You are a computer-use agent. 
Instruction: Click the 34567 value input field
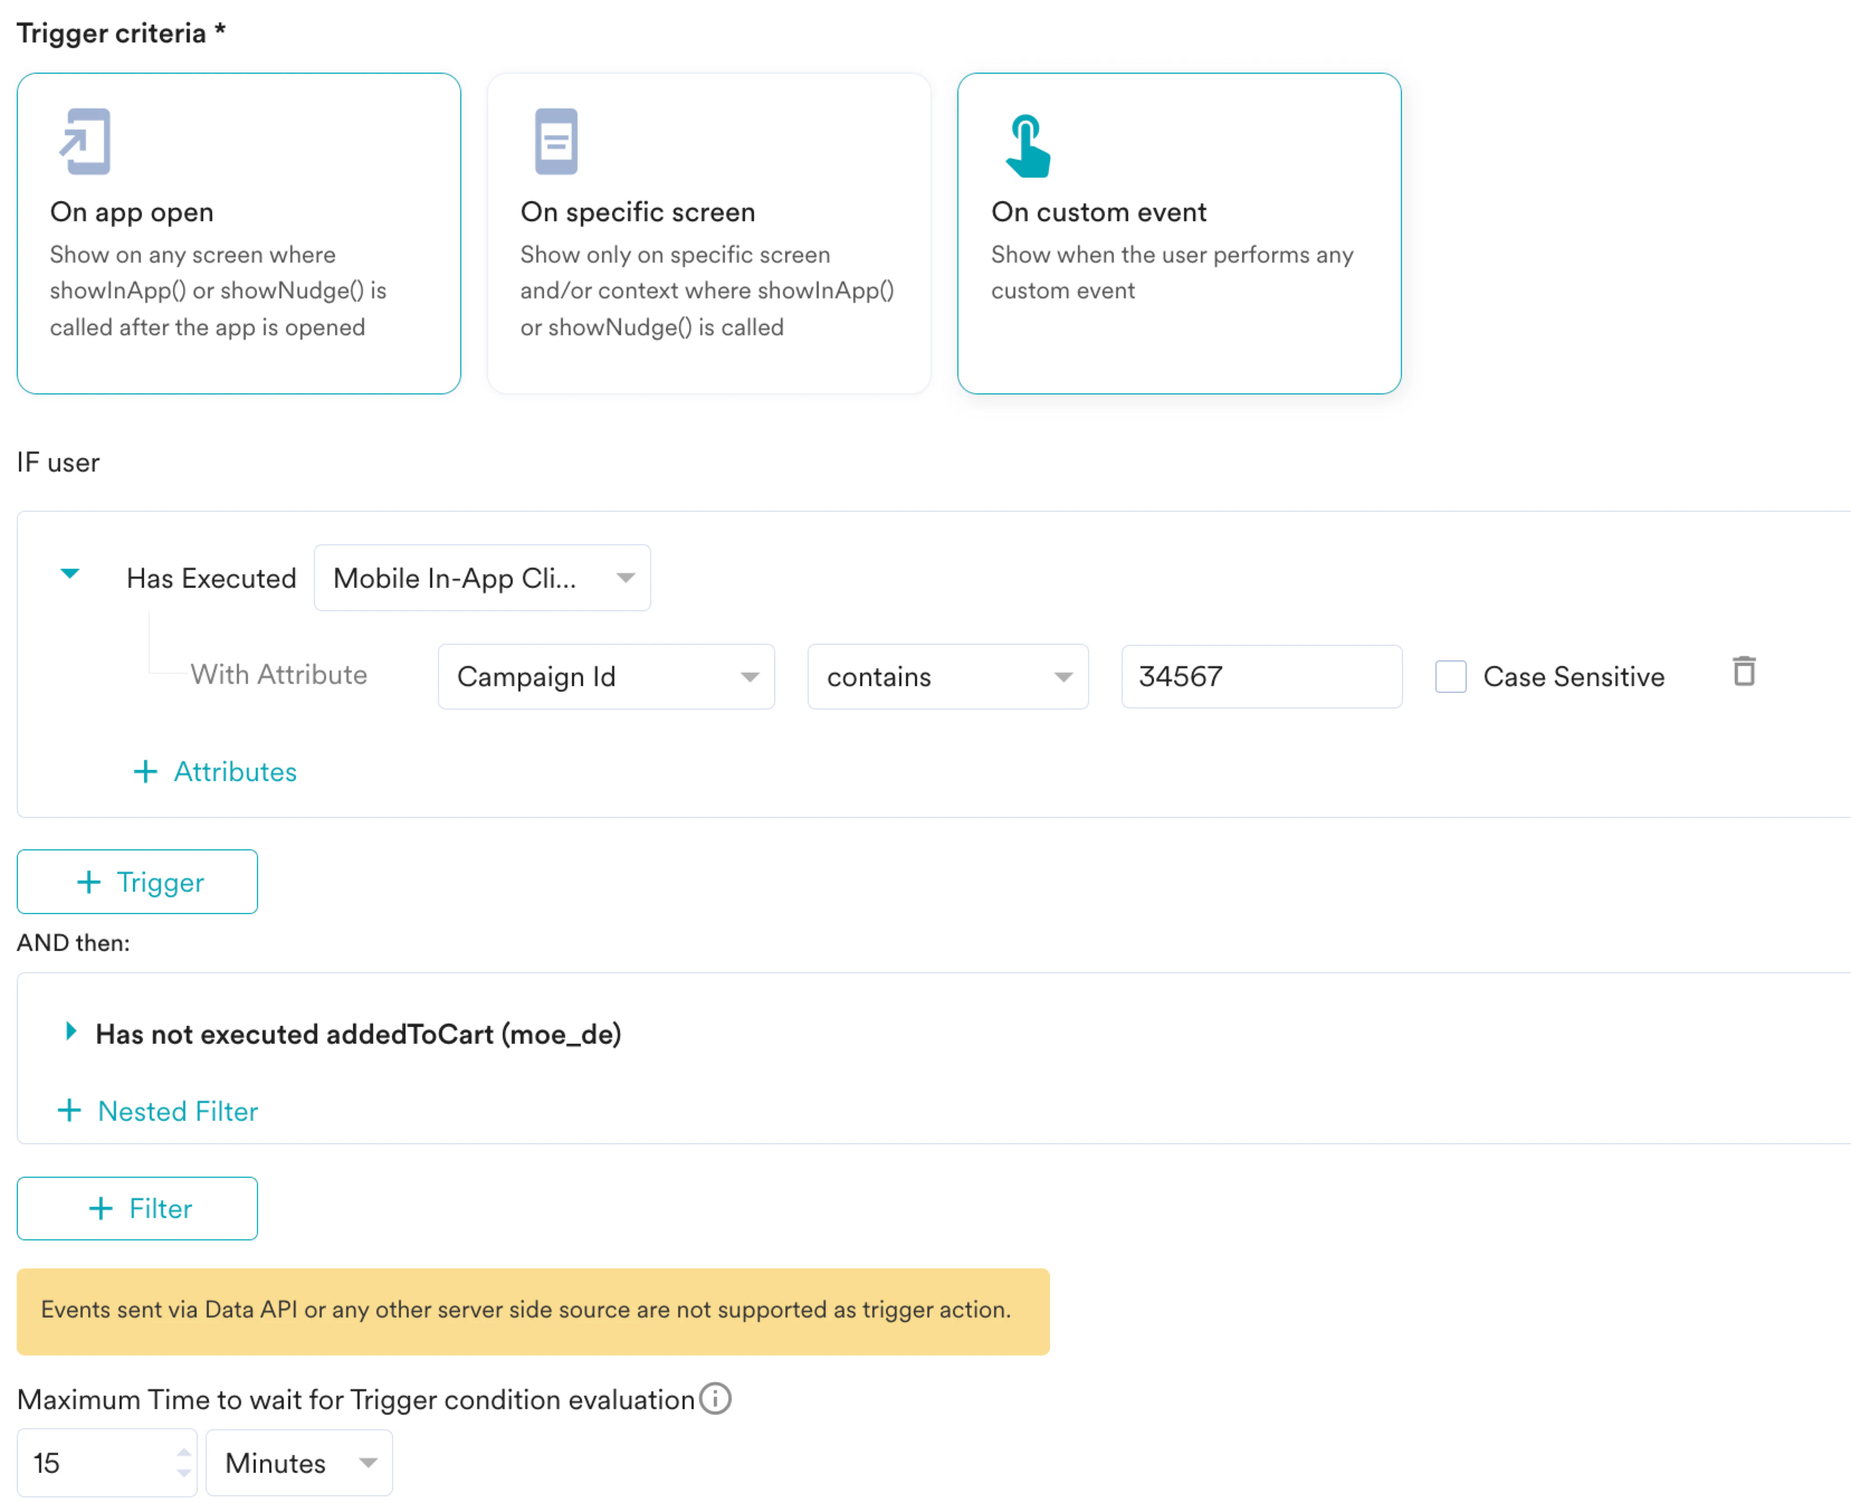(x=1261, y=676)
